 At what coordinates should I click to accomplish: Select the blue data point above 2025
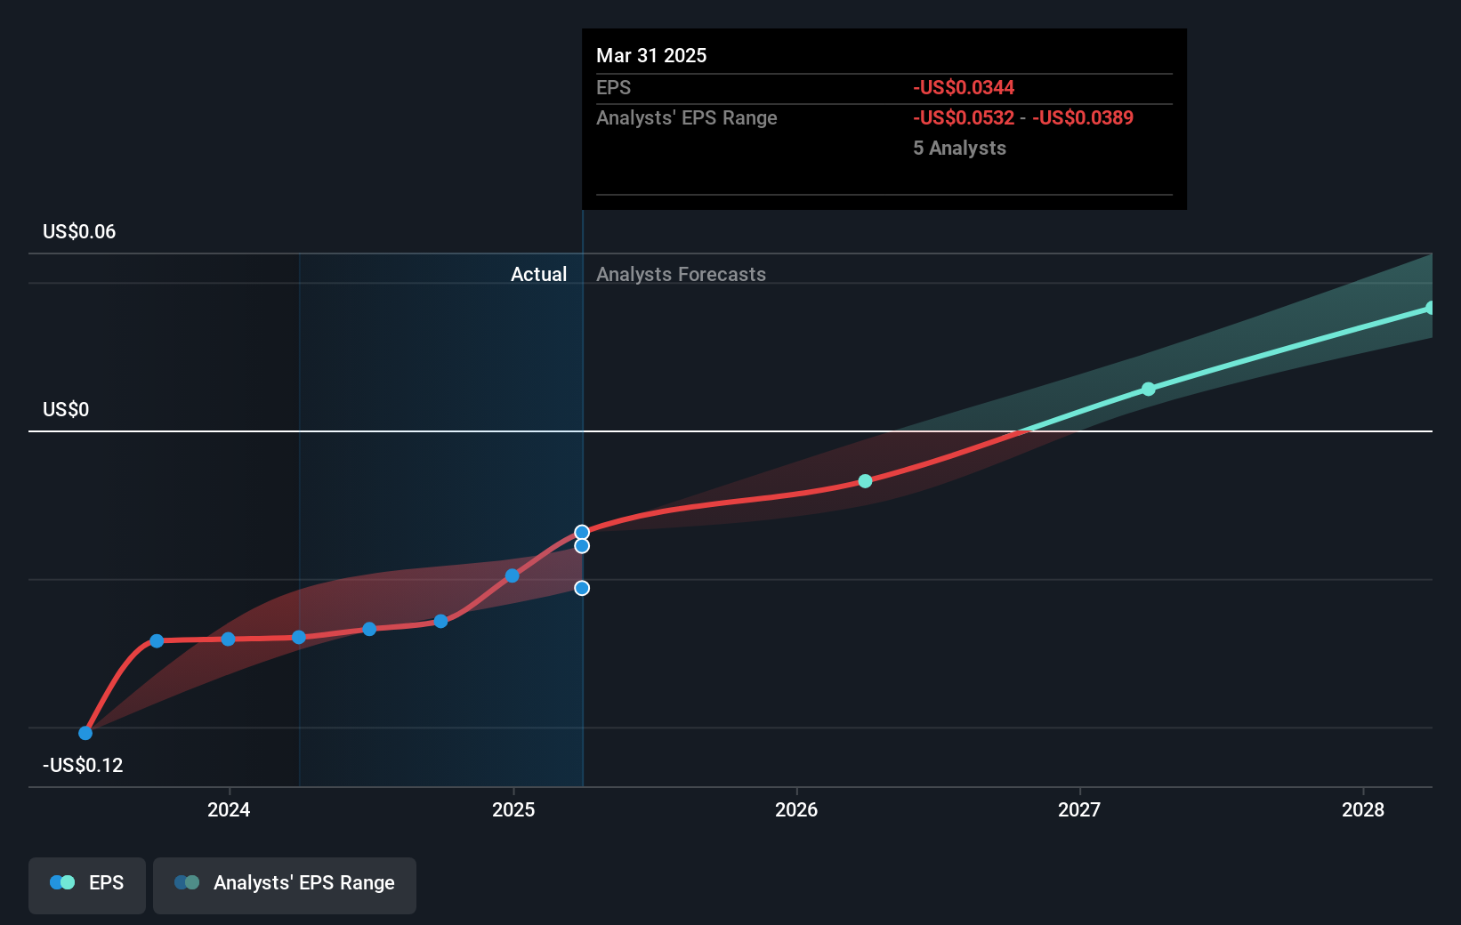click(511, 575)
